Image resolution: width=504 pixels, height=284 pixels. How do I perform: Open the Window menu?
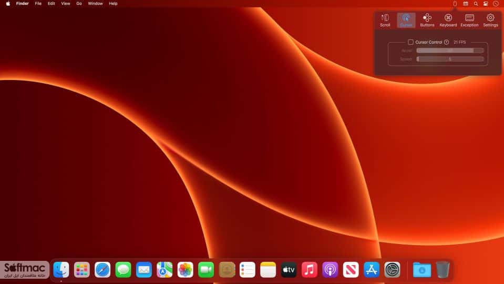[96, 4]
